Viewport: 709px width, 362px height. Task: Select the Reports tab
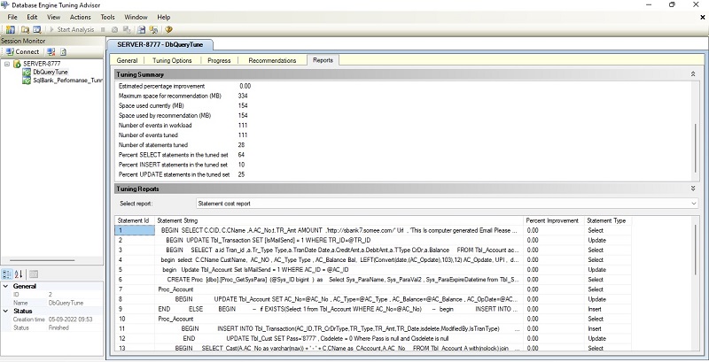323,60
